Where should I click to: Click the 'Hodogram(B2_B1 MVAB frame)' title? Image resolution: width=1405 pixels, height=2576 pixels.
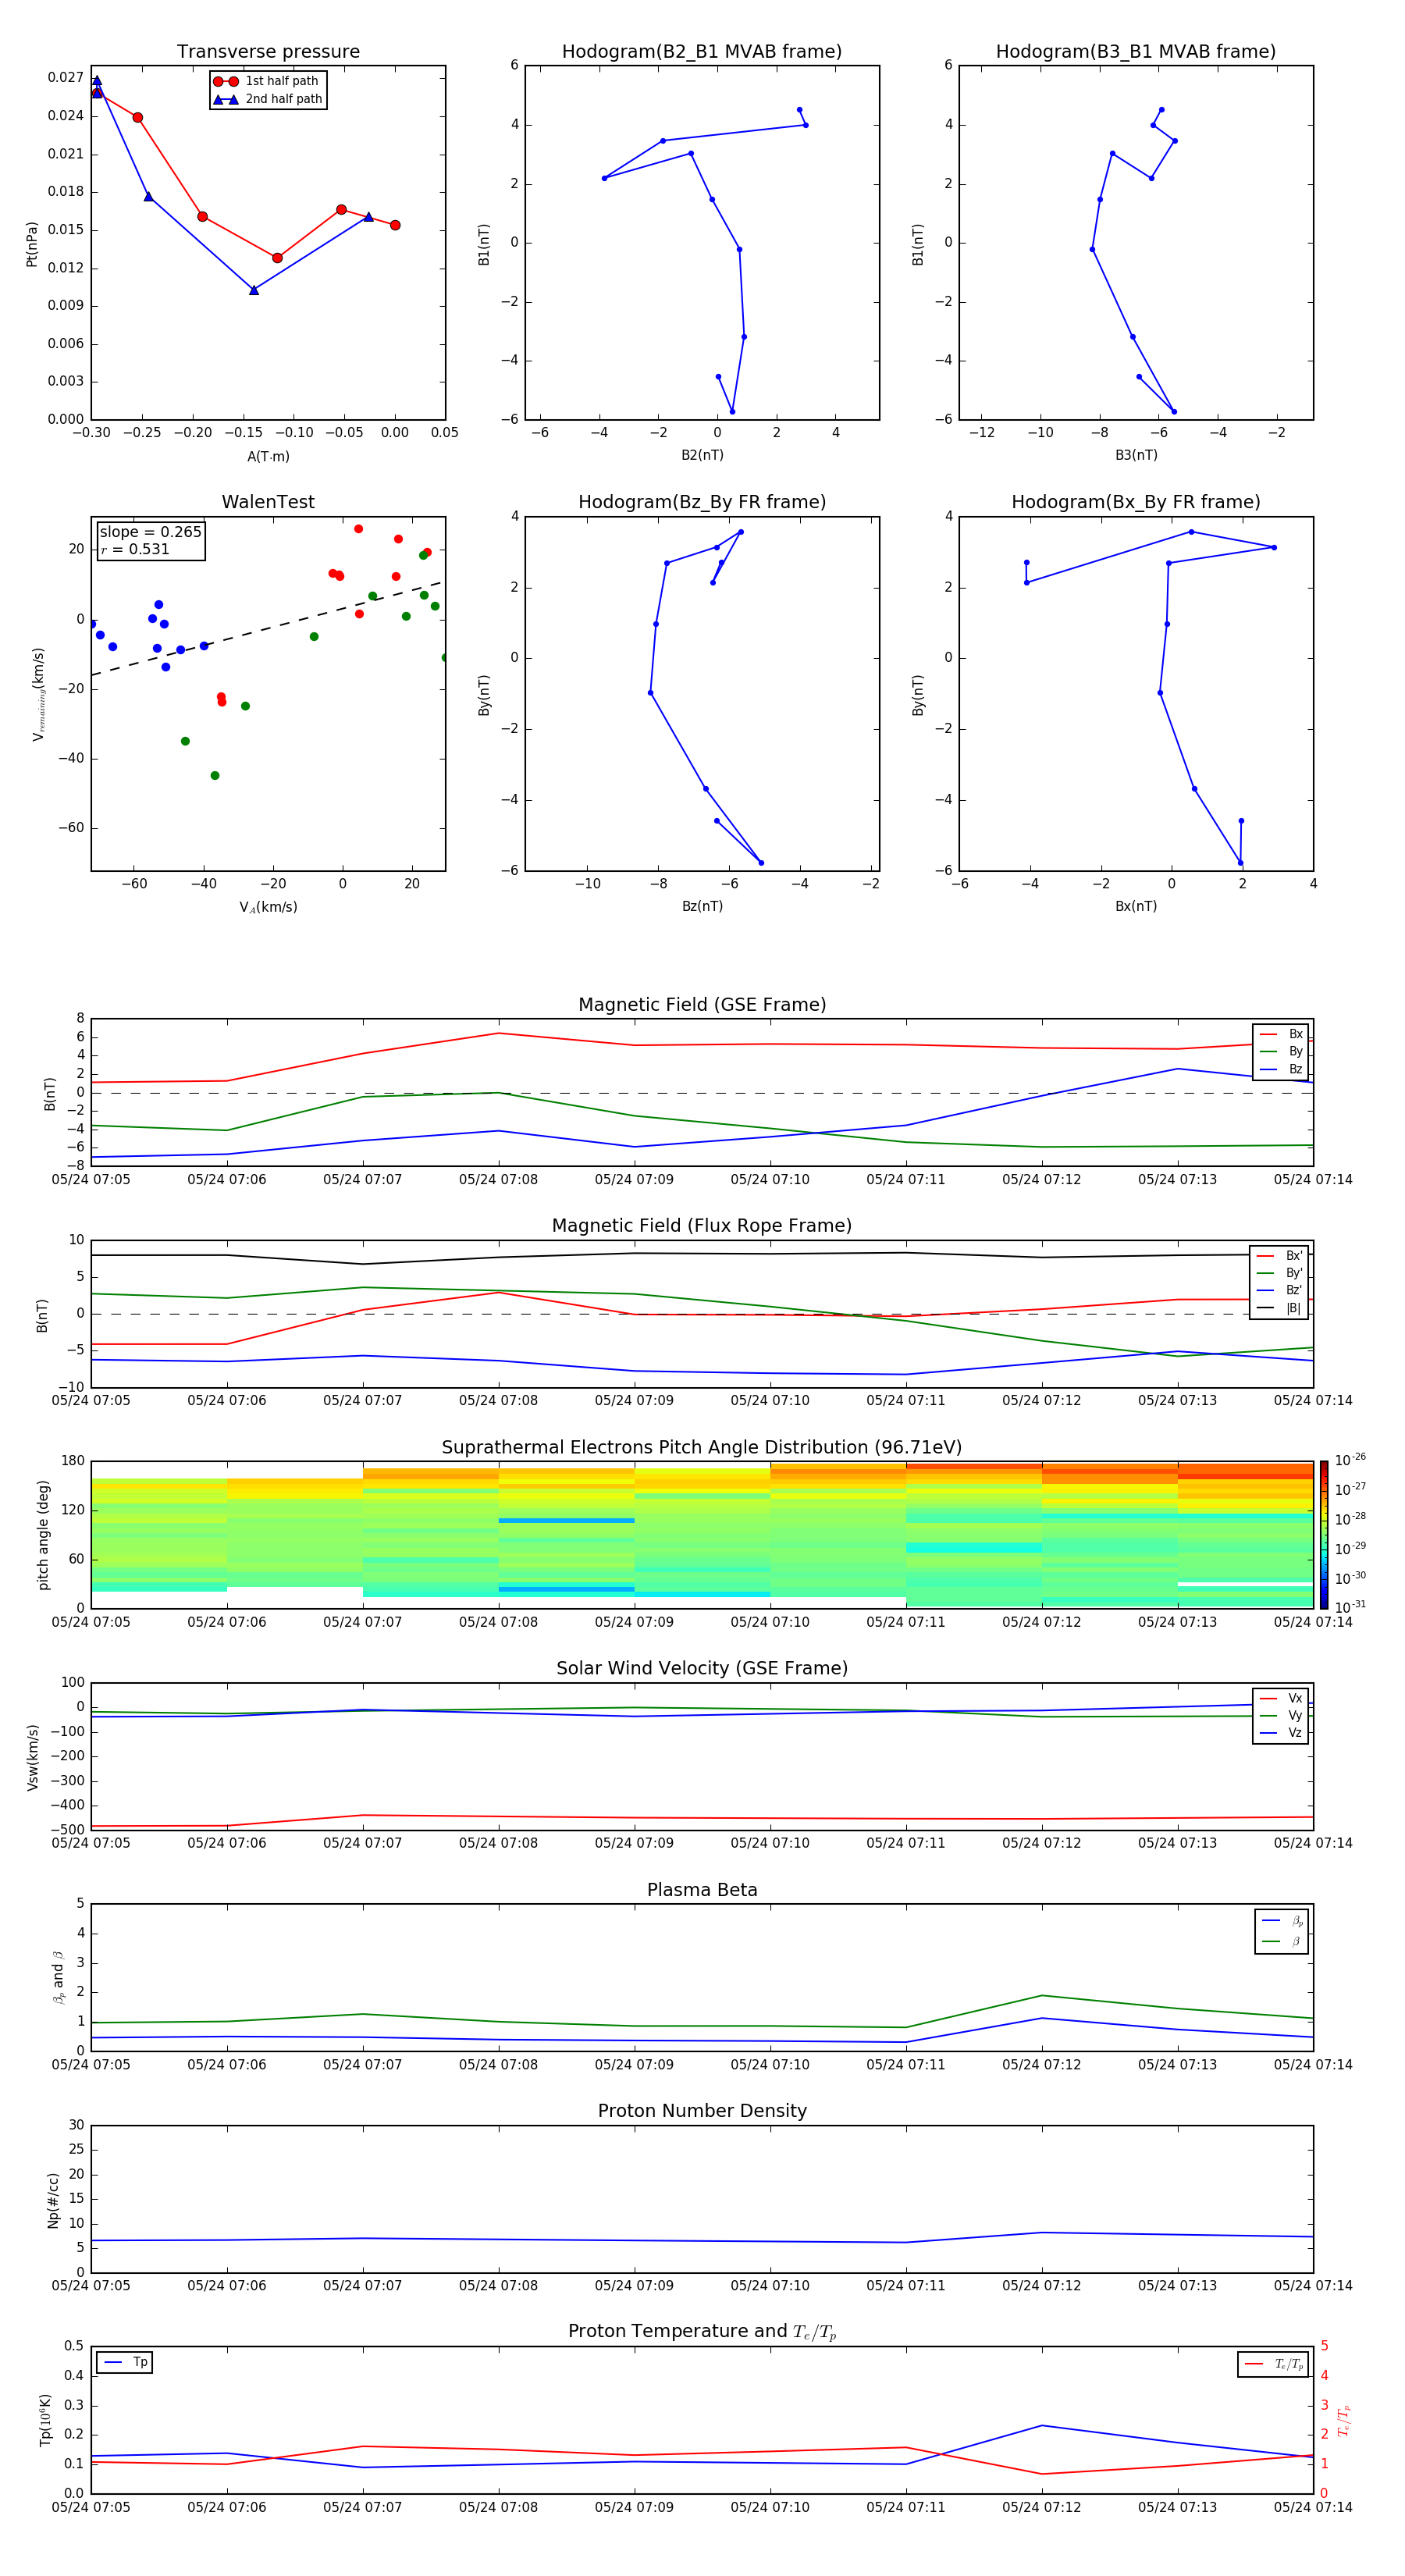[702, 52]
